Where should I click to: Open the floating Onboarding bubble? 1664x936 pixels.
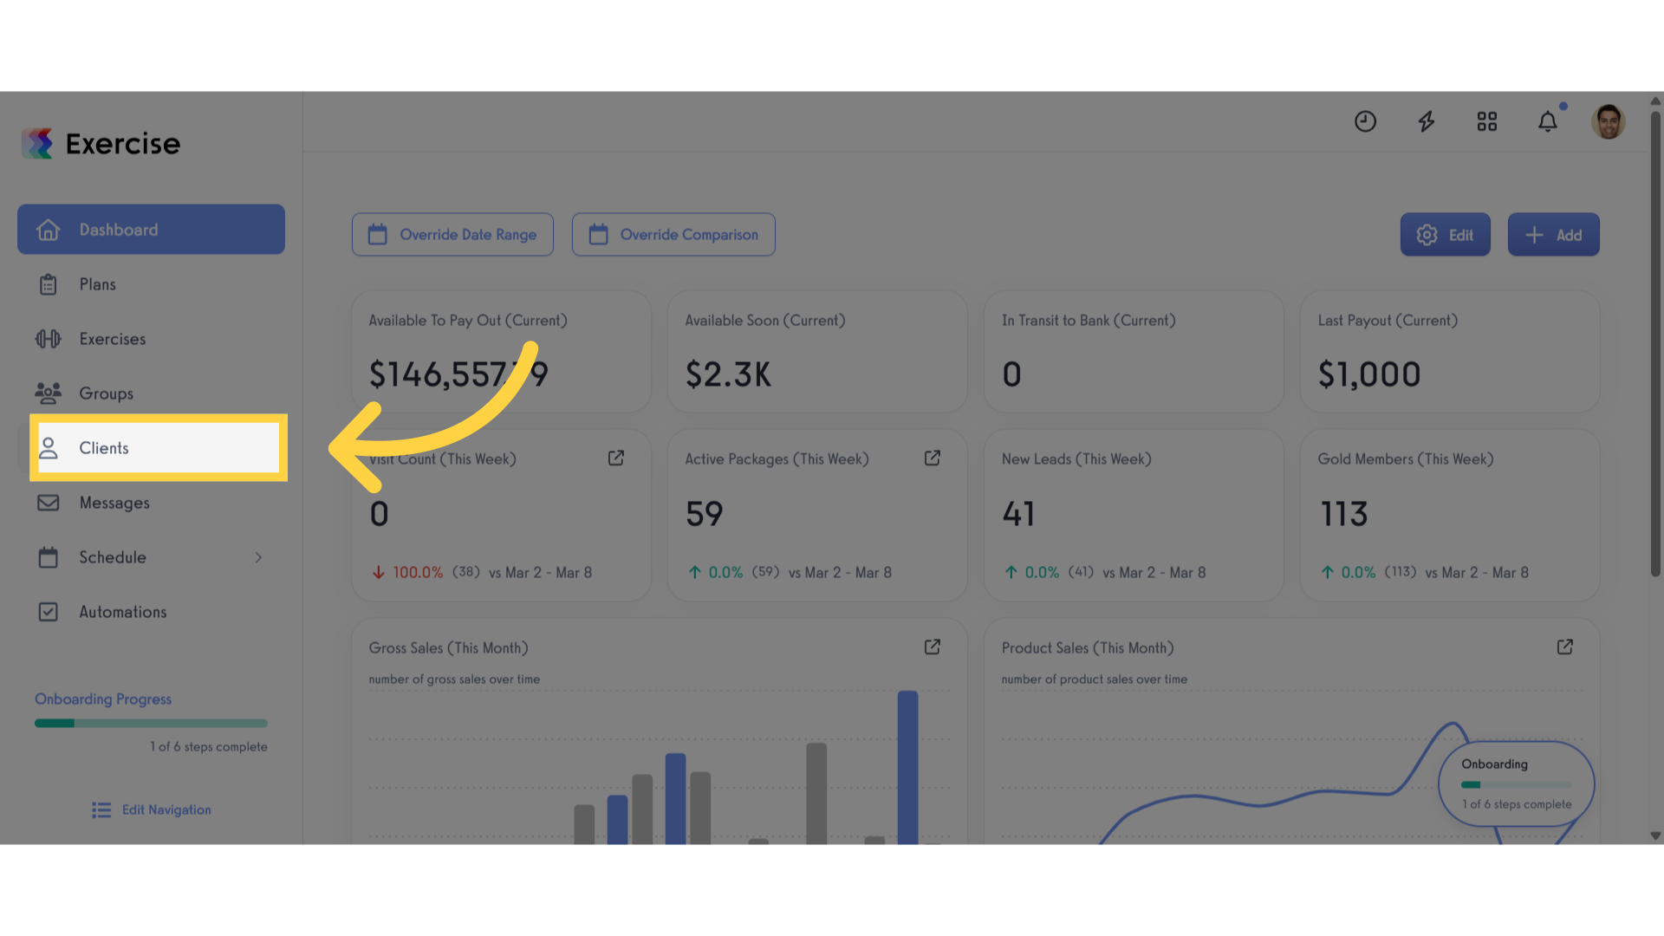point(1517,784)
